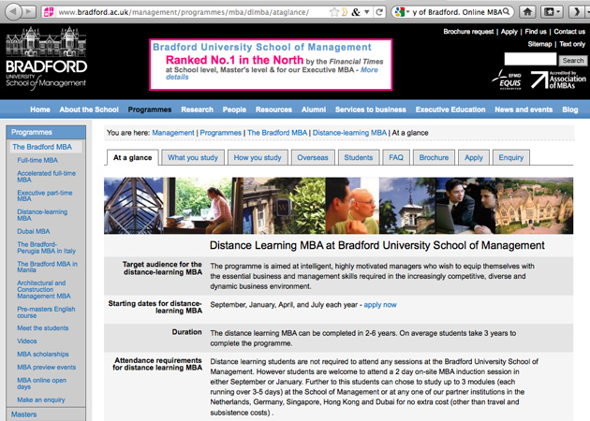Click the pink site favicon in address bar
The width and height of the screenshot is (590, 421).
click(49, 12)
